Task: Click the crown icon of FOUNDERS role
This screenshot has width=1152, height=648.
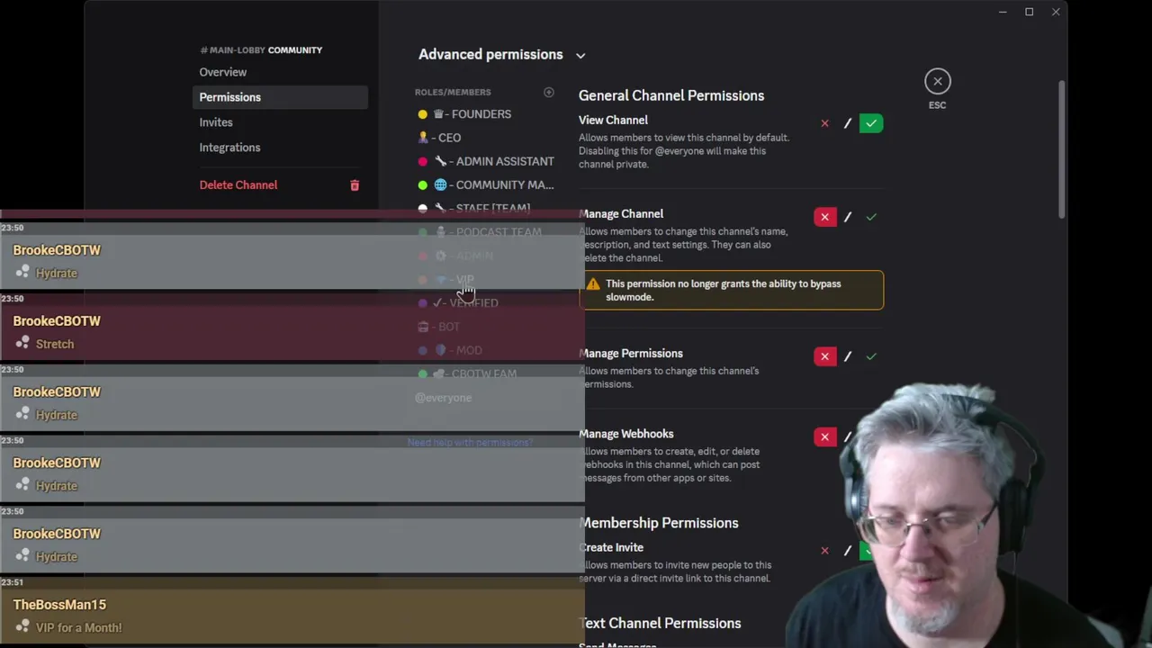Action: tap(439, 114)
